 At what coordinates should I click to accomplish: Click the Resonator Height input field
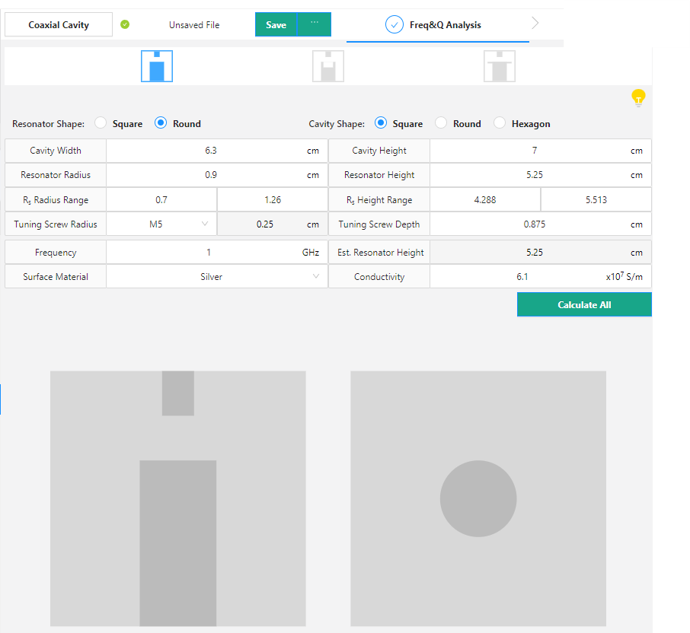pos(541,175)
